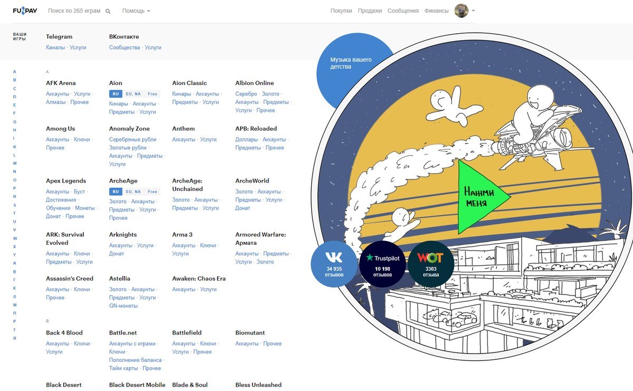Select Aion 'EU, NA' server toggle
The height and width of the screenshot is (391, 633).
click(x=133, y=94)
